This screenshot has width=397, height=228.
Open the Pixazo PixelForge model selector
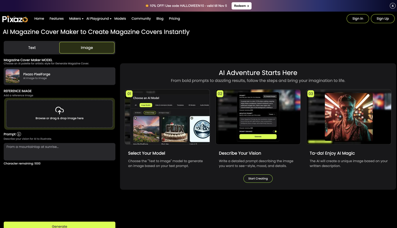click(59, 76)
